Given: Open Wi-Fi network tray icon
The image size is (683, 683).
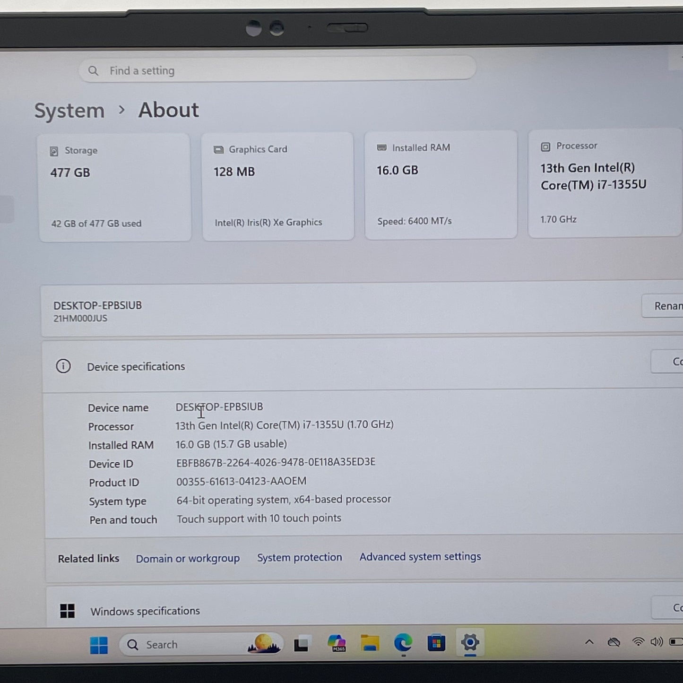Looking at the screenshot, I should 638,641.
